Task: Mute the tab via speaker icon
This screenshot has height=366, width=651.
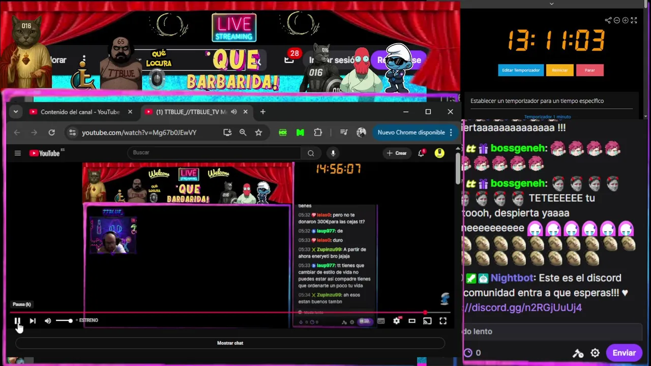Action: click(234, 112)
